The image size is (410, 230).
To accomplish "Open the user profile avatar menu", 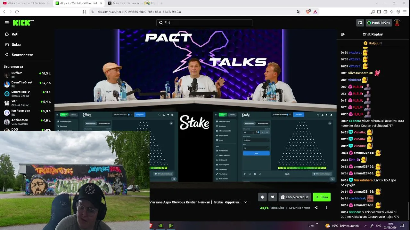I will (397, 23).
